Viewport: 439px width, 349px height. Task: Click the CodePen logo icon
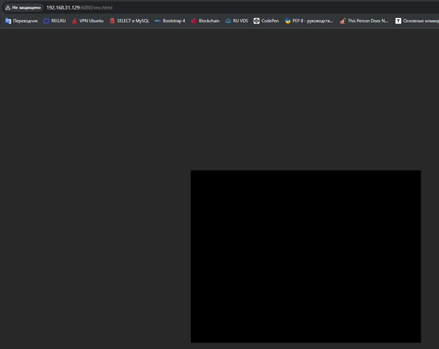click(x=257, y=21)
